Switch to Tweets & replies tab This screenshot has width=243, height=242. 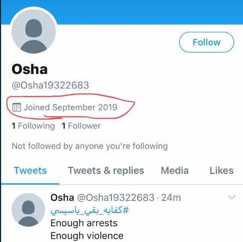pyautogui.click(x=106, y=171)
